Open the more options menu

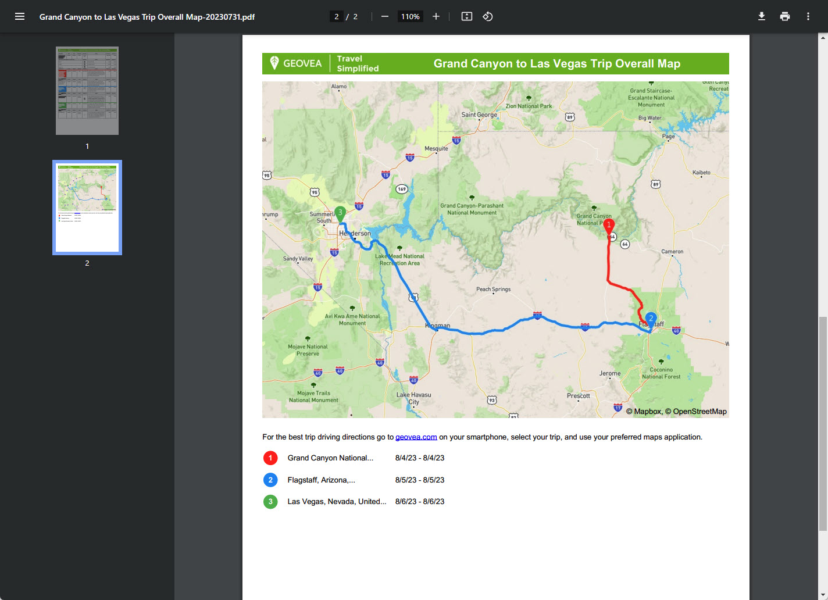pos(808,16)
